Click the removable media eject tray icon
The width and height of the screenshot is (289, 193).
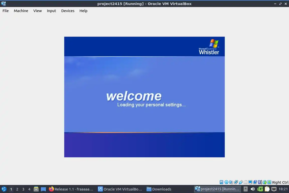coord(246,189)
